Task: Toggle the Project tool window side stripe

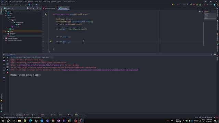Action: pyautogui.click(x=1, y=11)
